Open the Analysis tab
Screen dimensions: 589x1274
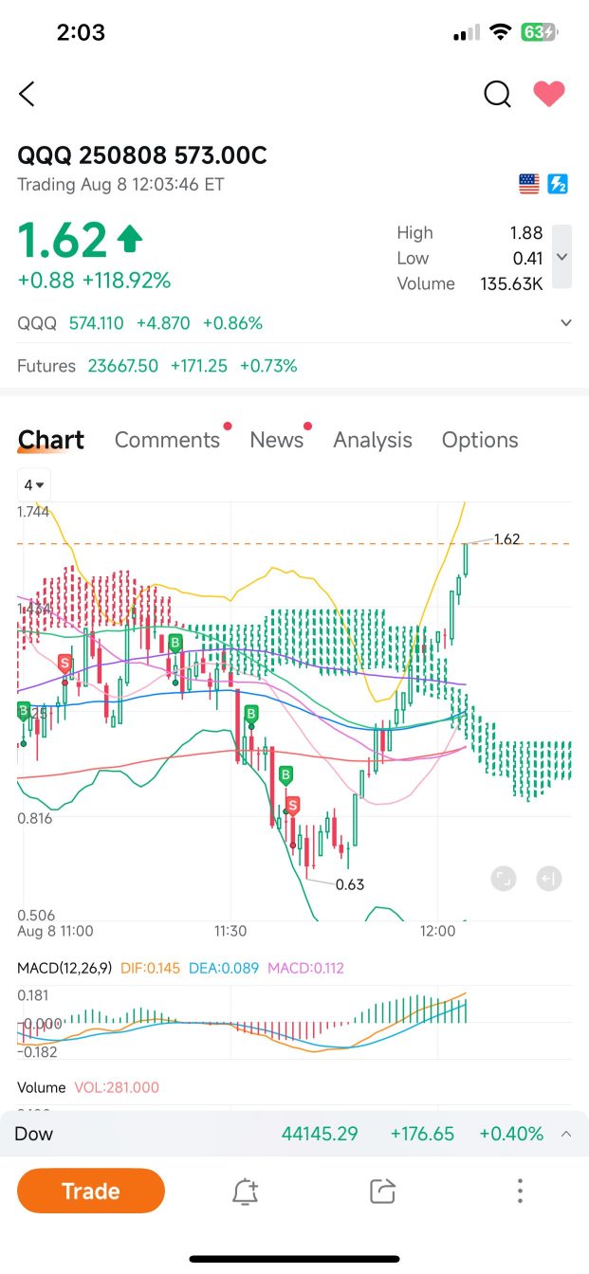click(x=373, y=440)
